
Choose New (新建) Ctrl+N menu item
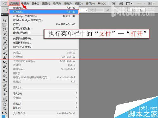click(x=44, y=8)
